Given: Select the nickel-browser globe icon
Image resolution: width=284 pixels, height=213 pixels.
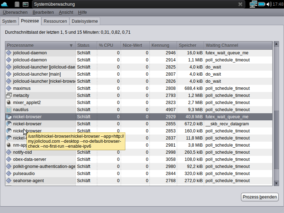Looking at the screenshot, I should [x=9, y=117].
